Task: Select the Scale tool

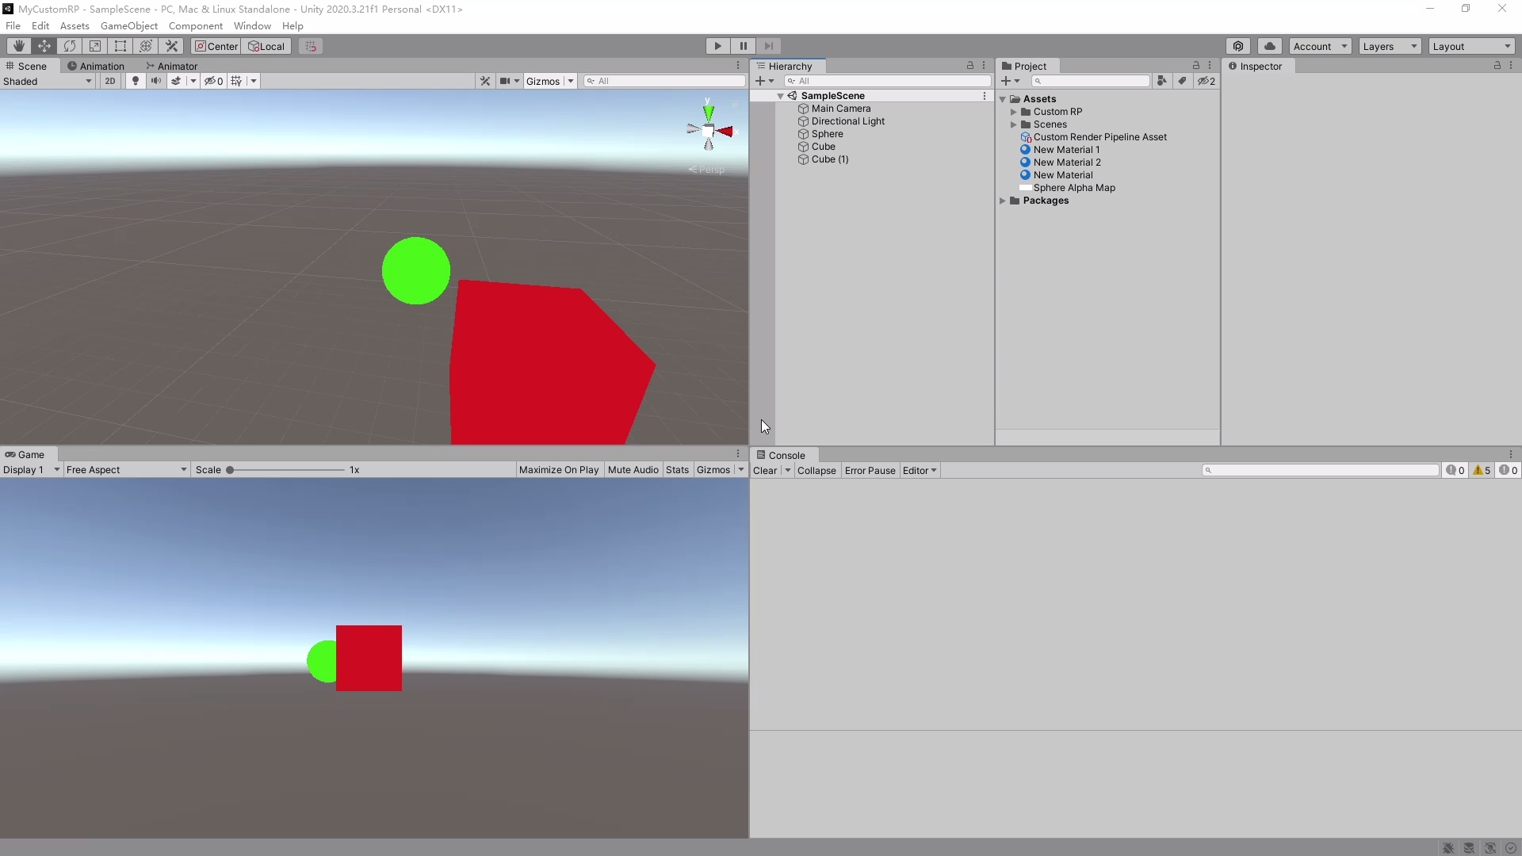Action: click(95, 46)
